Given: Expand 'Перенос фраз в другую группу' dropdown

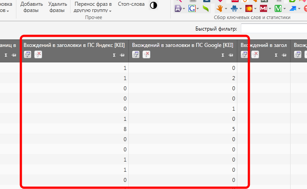Looking at the screenshot, I should click(x=110, y=10).
